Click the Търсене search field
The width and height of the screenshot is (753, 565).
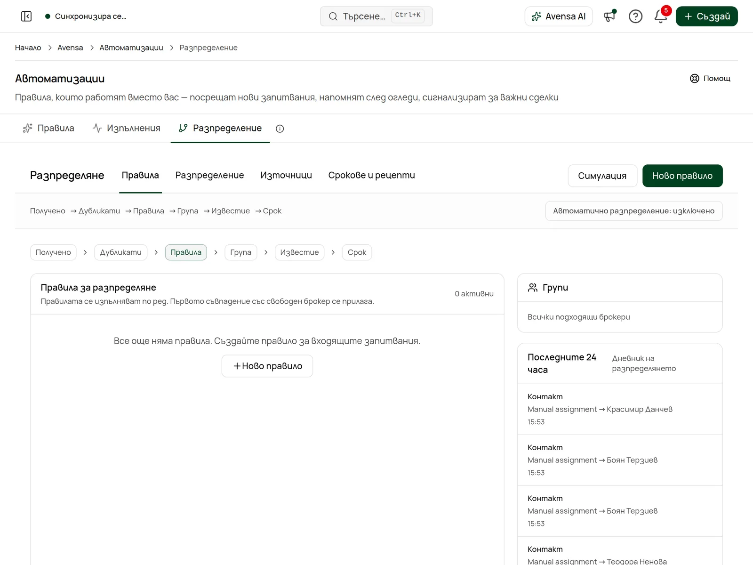[376, 16]
